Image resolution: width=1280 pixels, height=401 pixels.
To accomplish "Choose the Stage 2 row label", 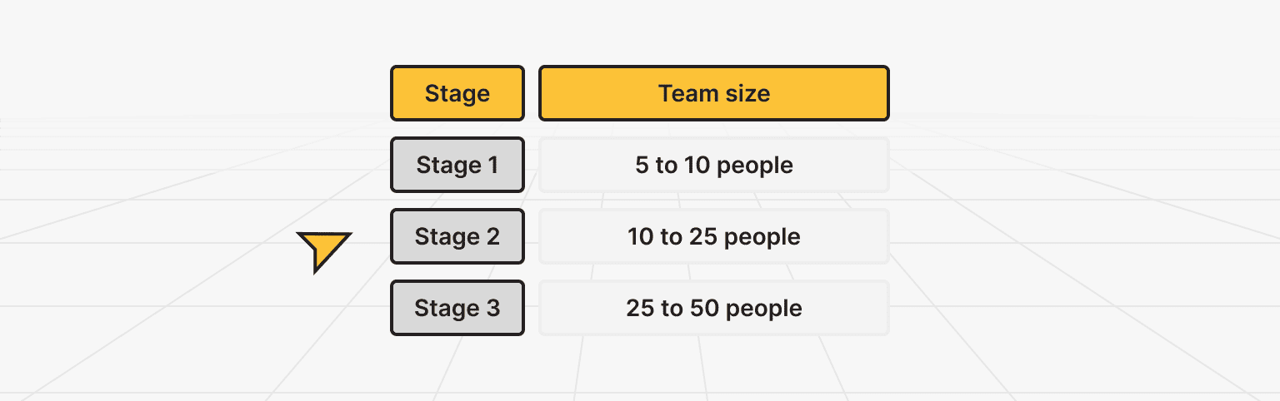I will coord(457,236).
